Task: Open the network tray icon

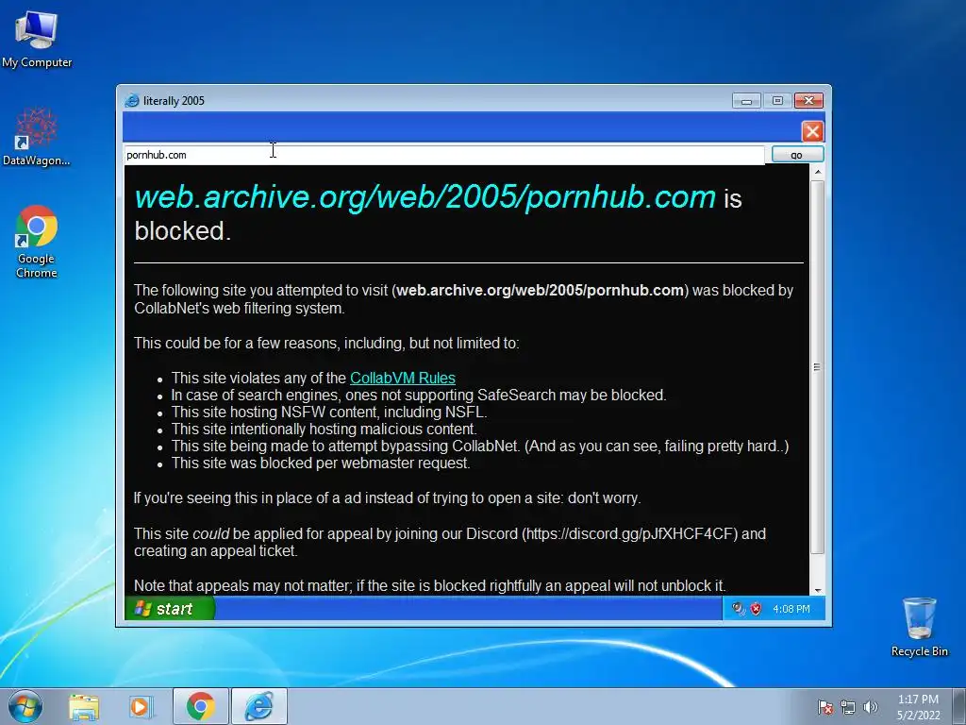Action: pos(848,707)
